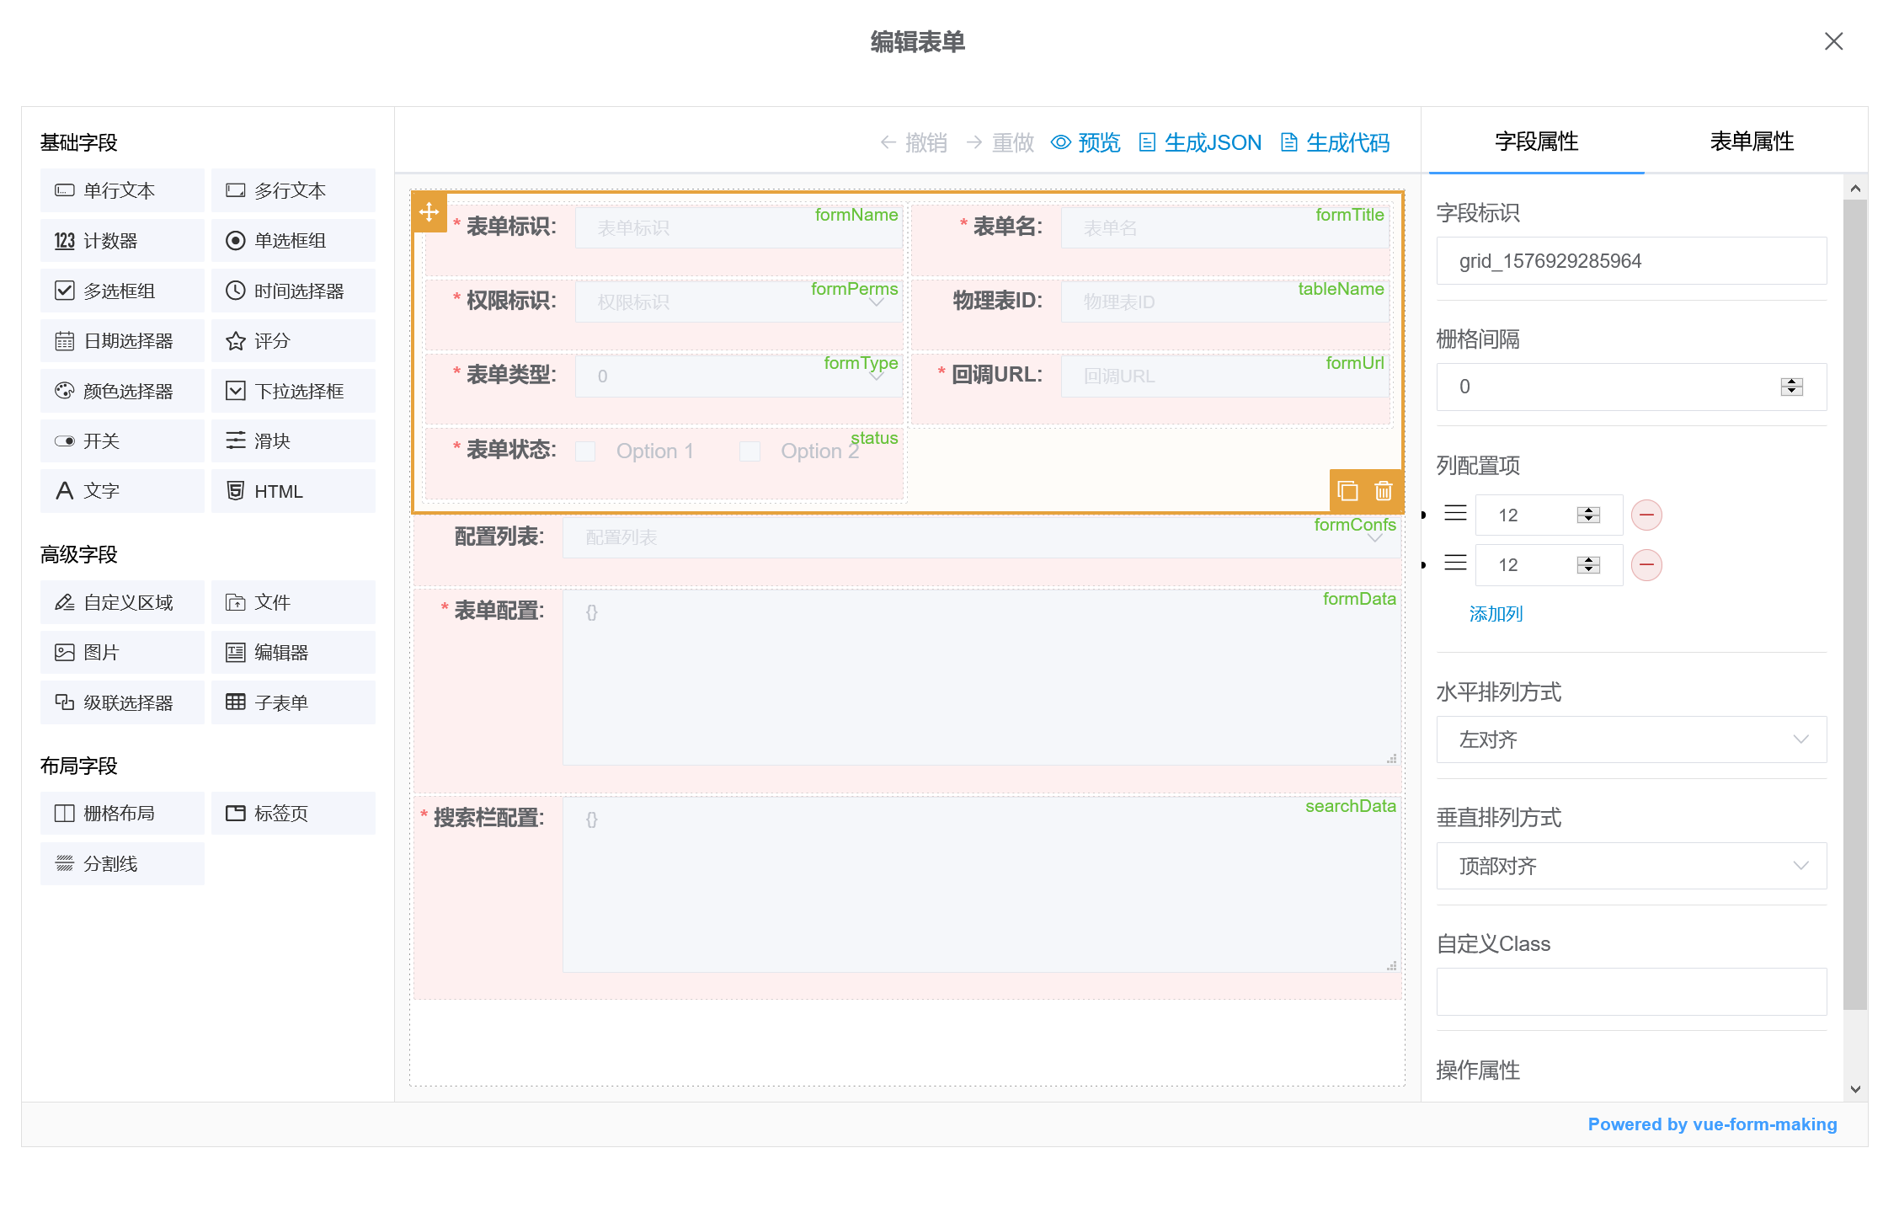Select the 文件 file upload field
This screenshot has height=1228, width=1883.
293,602
